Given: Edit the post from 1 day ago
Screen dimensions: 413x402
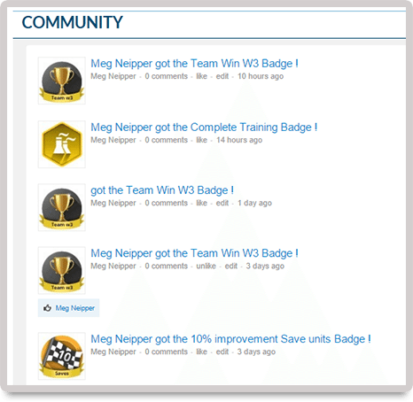Looking at the screenshot, I should pyautogui.click(x=222, y=203).
